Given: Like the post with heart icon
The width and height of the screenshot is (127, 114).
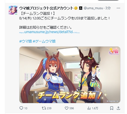Looking at the screenshot, I should 66,108.
